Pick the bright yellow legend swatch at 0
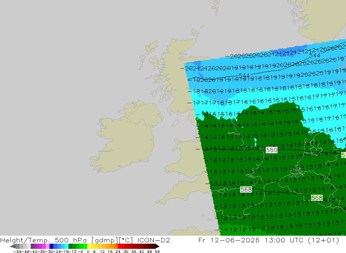Screen dimensions: 346x253 89,246
